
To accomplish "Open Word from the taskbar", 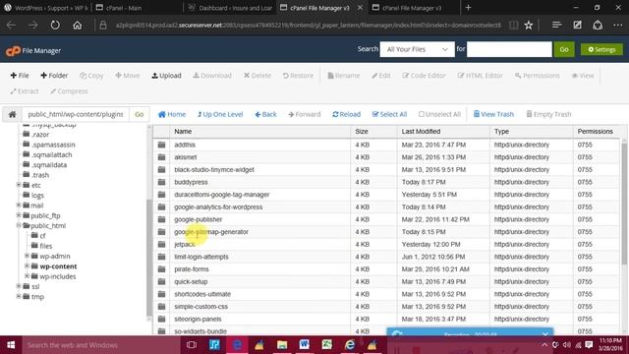I will click(x=304, y=345).
